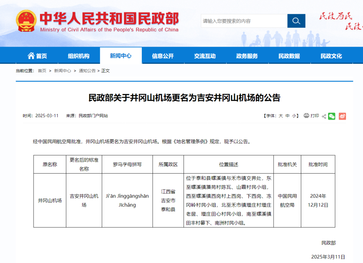Click column header 位置描述
Image resolution: width=363 pixels, height=263 pixels.
coord(229,165)
